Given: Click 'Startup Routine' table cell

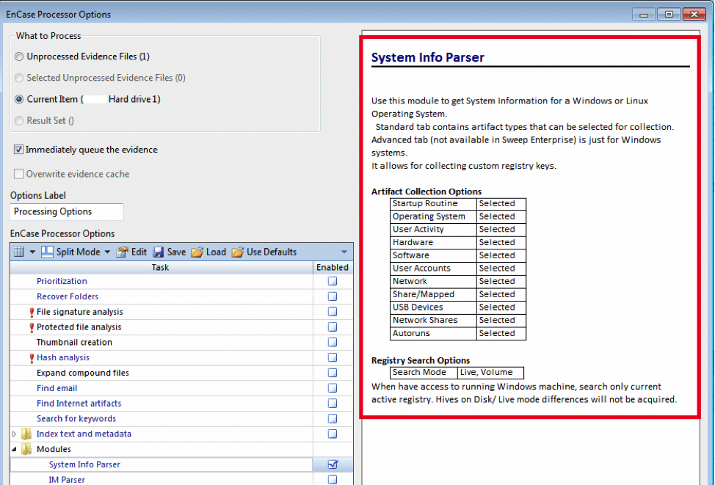Looking at the screenshot, I should pyautogui.click(x=433, y=204).
